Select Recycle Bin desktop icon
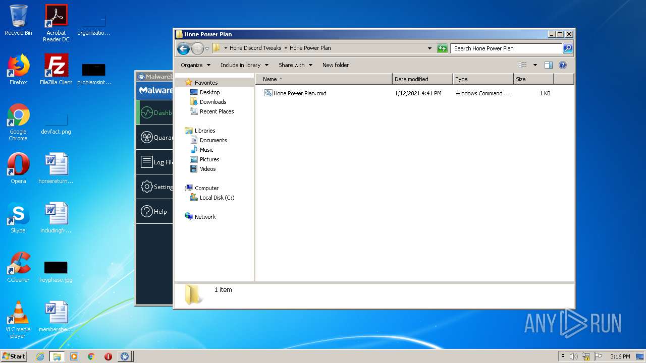Viewport: 646px width, 363px height. 18,20
